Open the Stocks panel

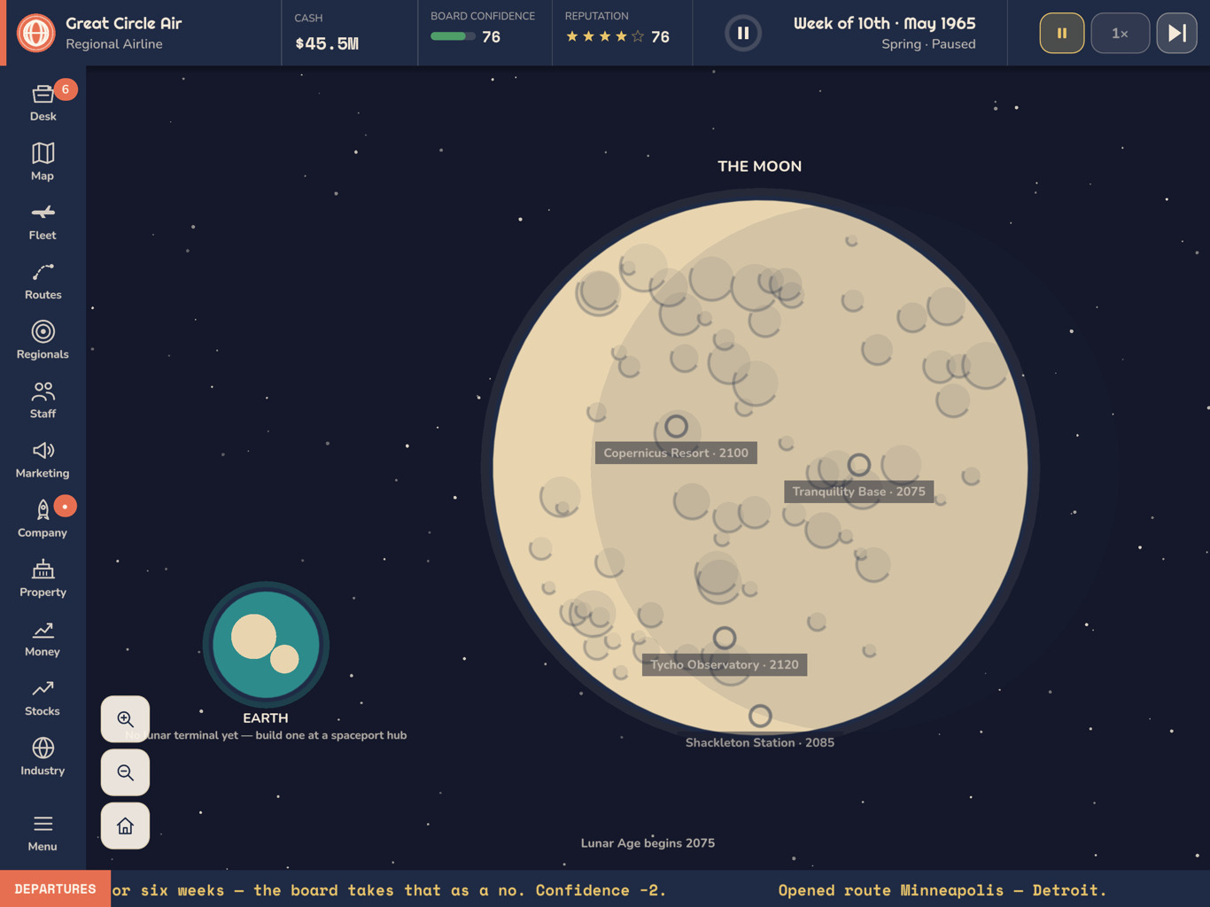43,697
